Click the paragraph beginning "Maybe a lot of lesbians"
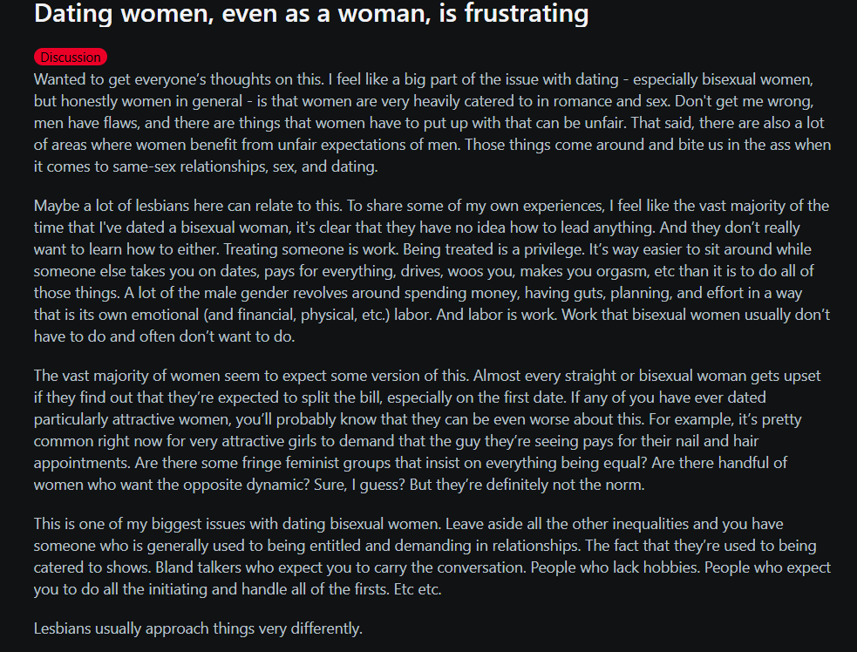 point(432,271)
